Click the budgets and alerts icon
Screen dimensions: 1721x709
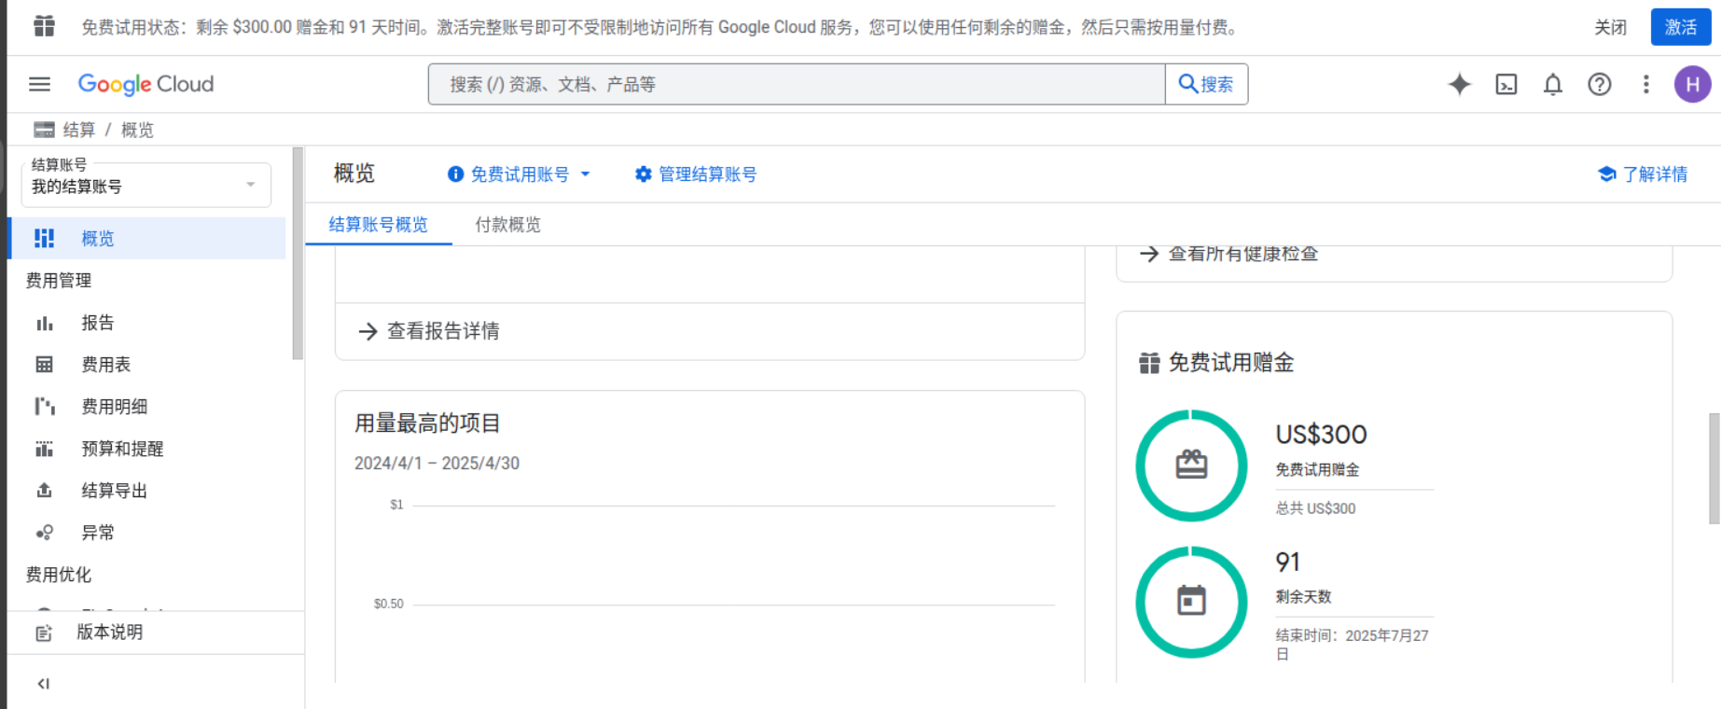pyautogui.click(x=44, y=449)
